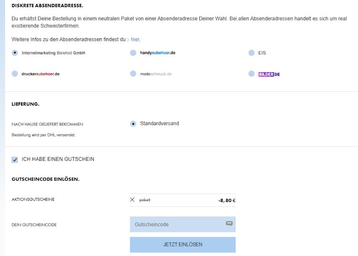Choose the modeschmuck.de sender radio button
The height and width of the screenshot is (256, 358).
[x=133, y=74]
